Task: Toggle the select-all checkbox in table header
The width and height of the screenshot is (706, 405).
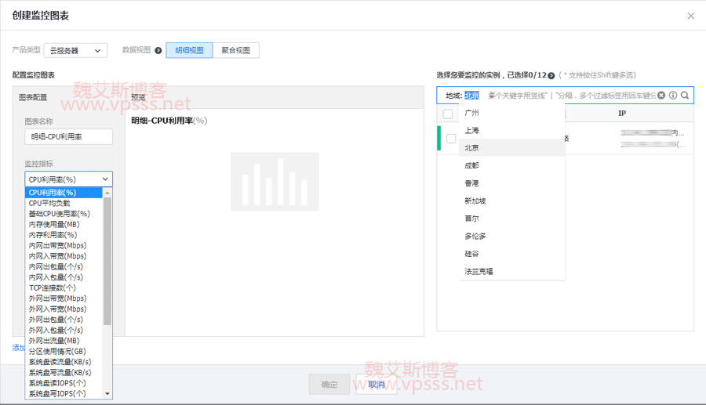Action: tap(448, 114)
